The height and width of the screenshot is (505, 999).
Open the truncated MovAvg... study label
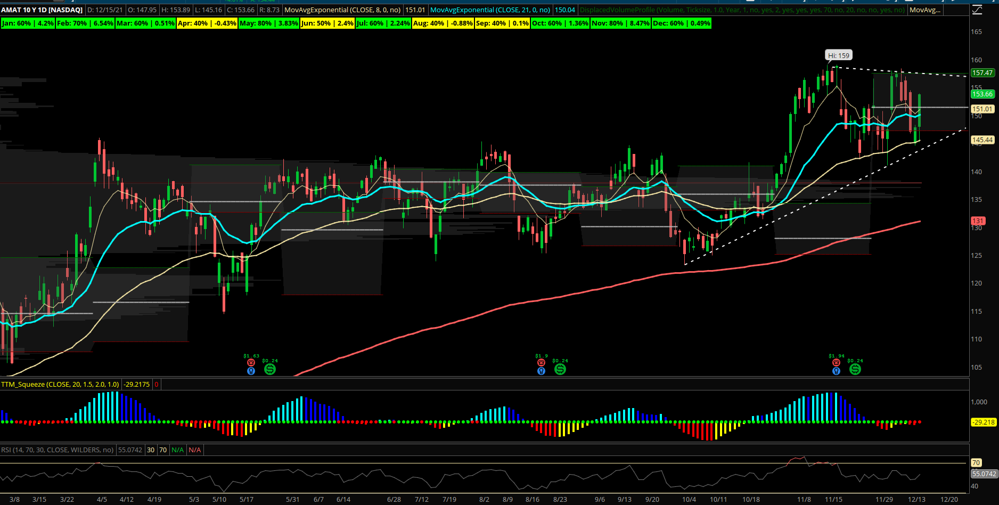(924, 10)
